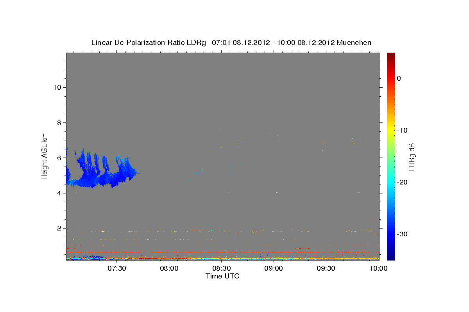
Task: Click the plot title text
Action: (231, 43)
